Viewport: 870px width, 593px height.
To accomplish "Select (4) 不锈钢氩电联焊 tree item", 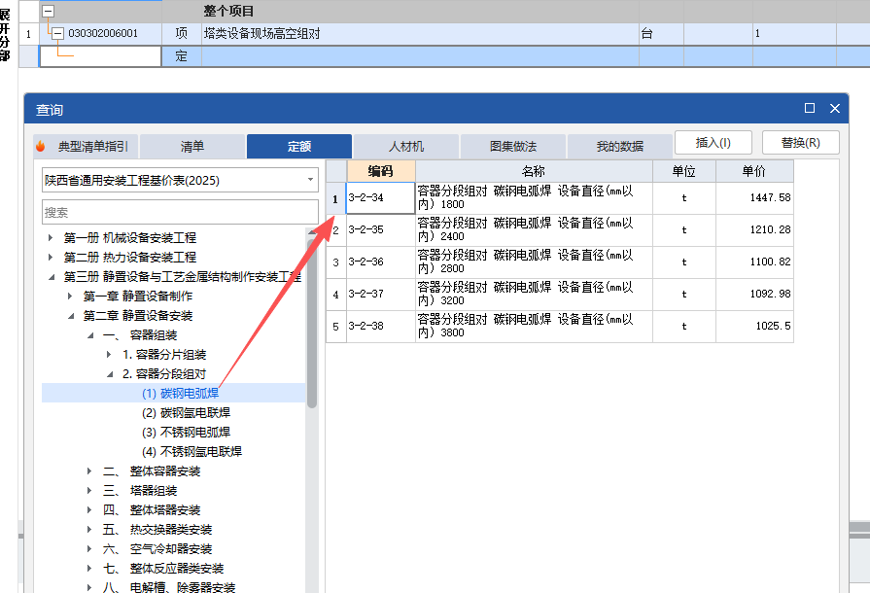I will [x=191, y=451].
